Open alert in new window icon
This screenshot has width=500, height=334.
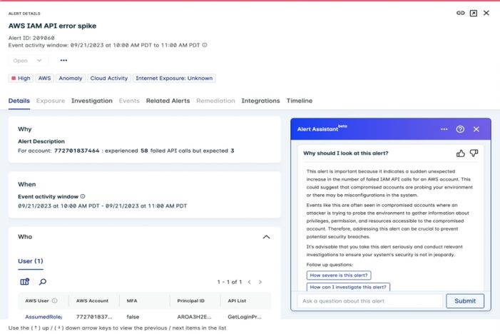(474, 13)
